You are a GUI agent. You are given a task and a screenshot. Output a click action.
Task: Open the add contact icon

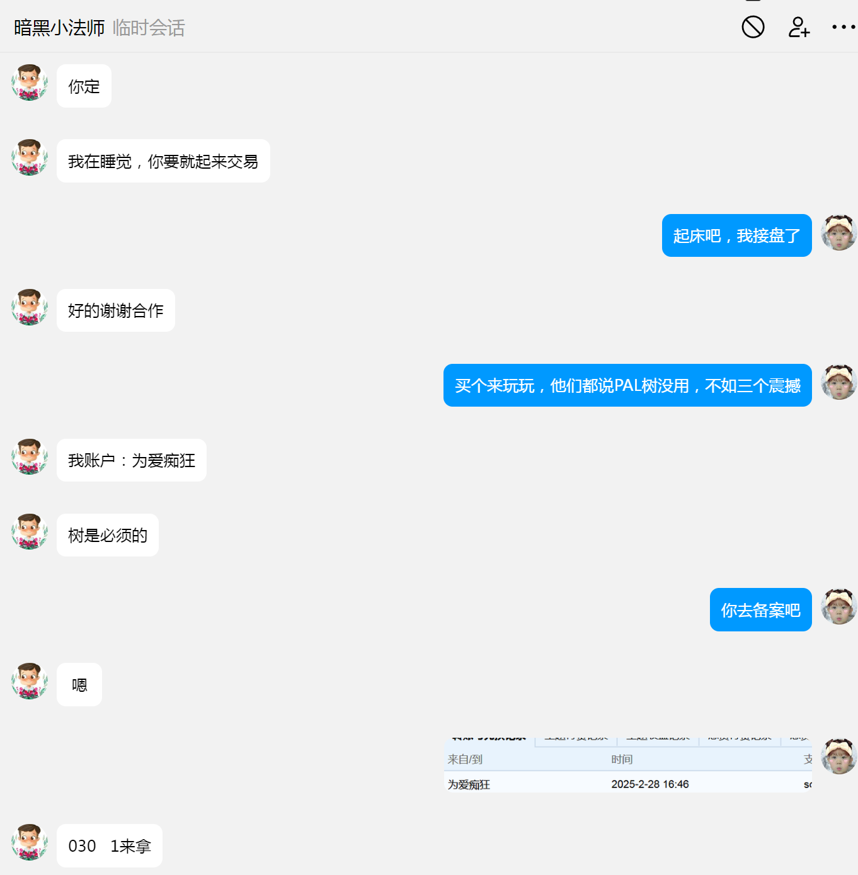tap(799, 27)
